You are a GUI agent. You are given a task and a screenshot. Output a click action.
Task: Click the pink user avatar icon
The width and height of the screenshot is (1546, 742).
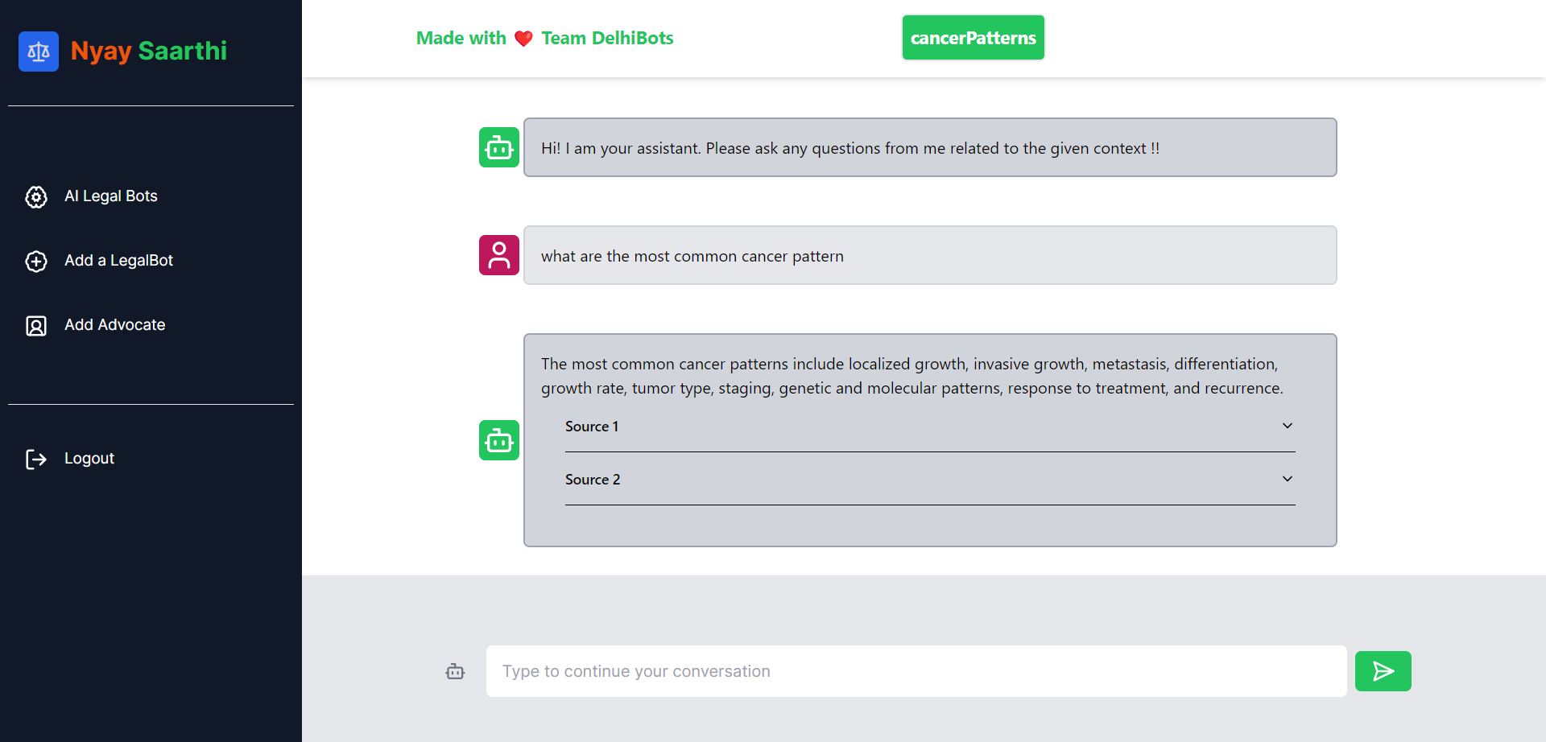click(x=499, y=255)
